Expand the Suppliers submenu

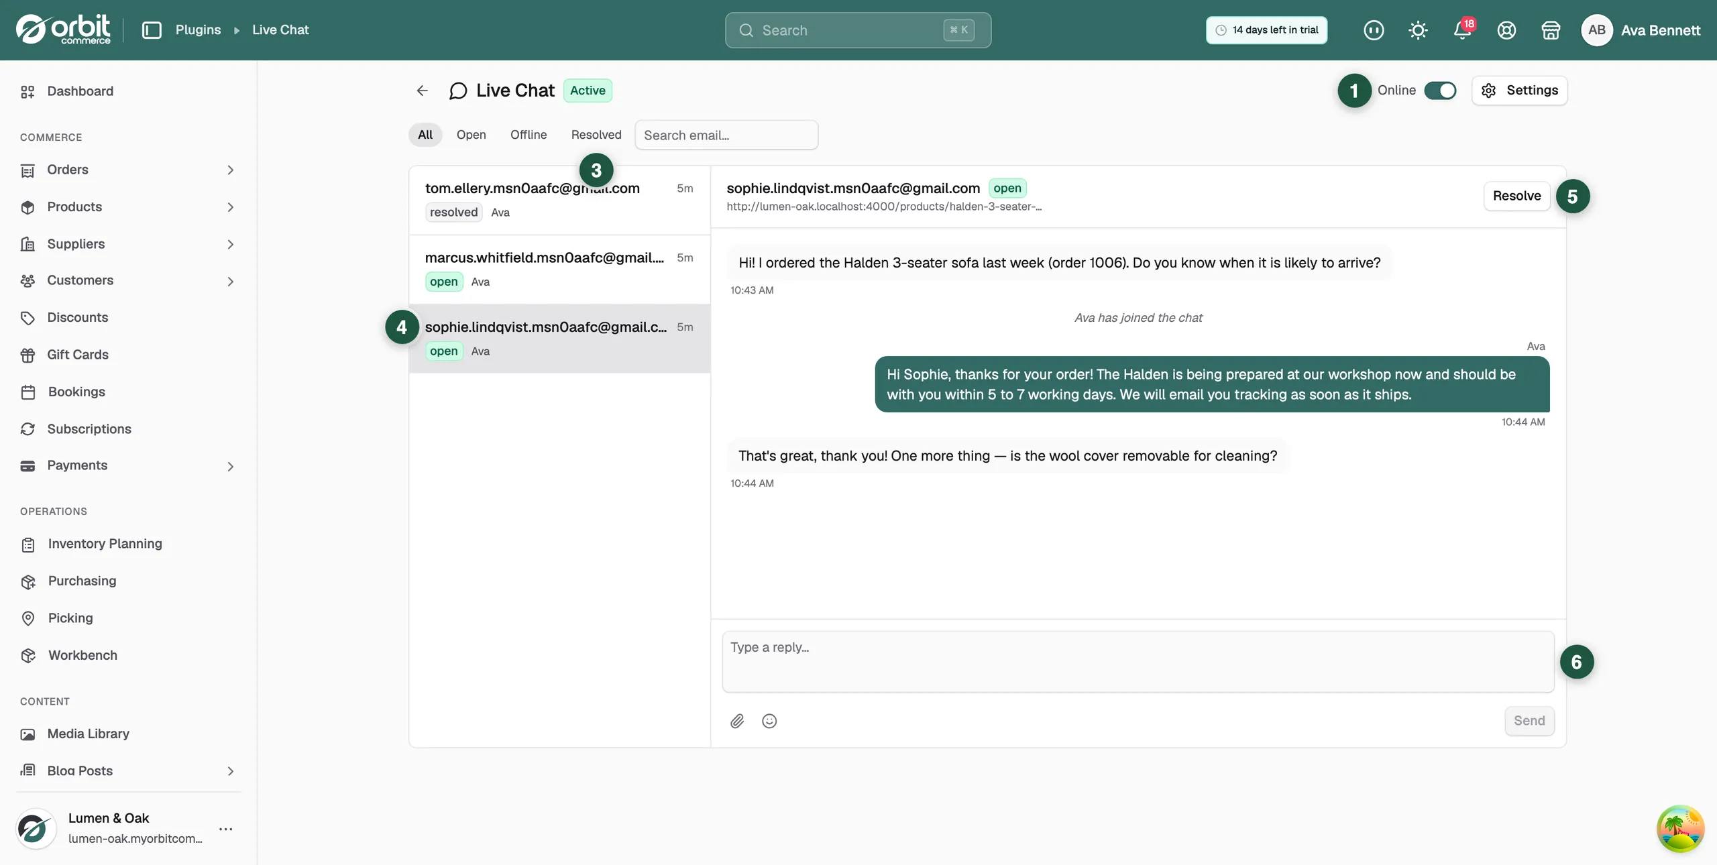(230, 245)
